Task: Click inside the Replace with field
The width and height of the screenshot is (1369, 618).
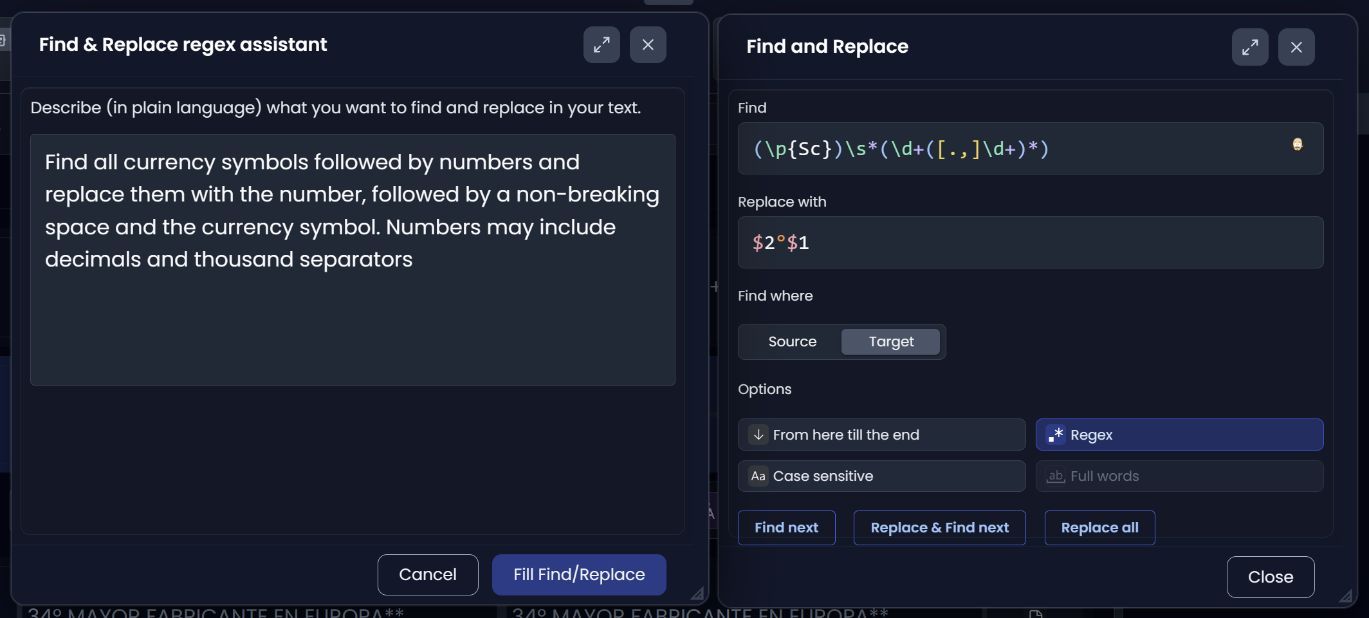Action: click(1029, 243)
